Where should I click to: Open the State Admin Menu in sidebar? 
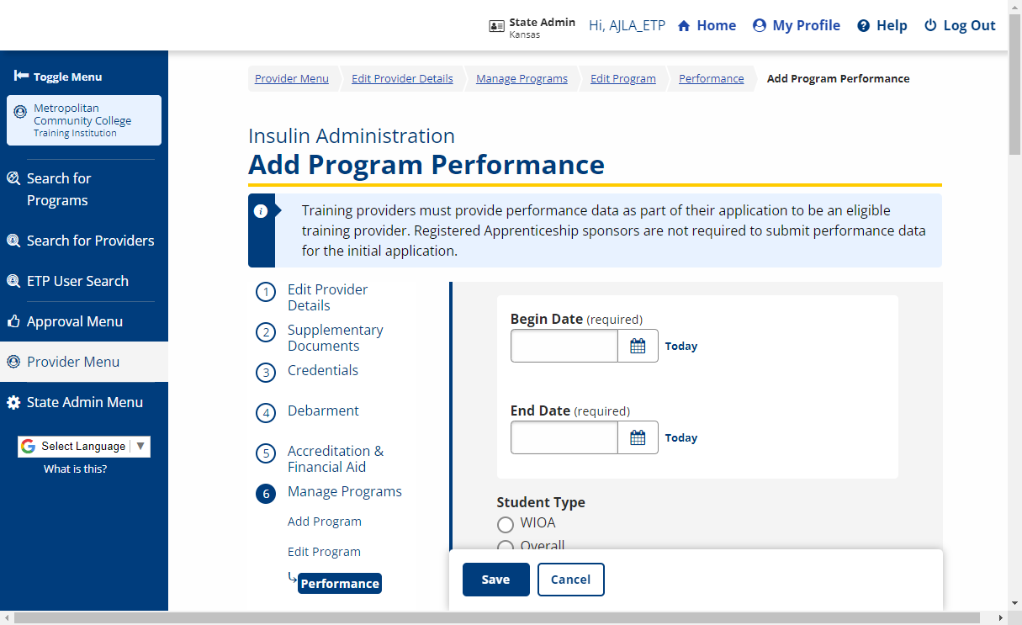pos(84,402)
